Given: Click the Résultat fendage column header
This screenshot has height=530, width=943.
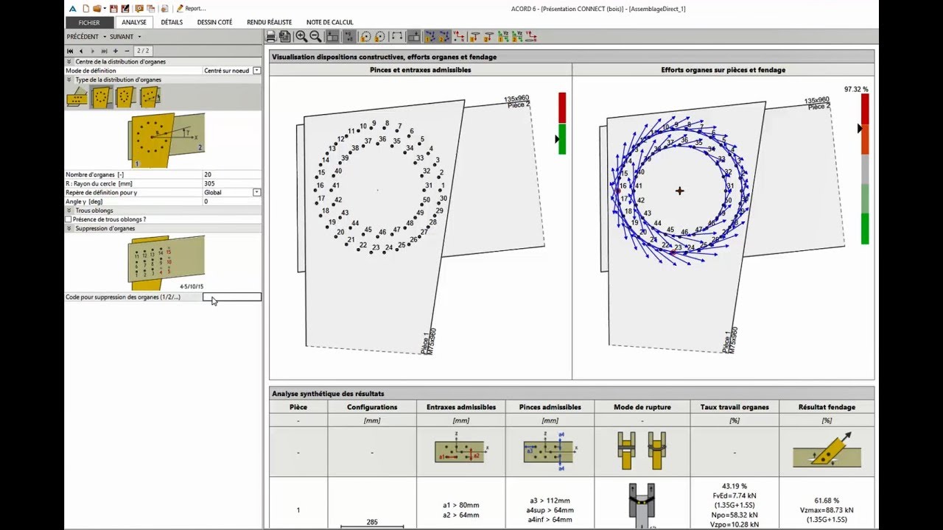Looking at the screenshot, I should tap(827, 407).
